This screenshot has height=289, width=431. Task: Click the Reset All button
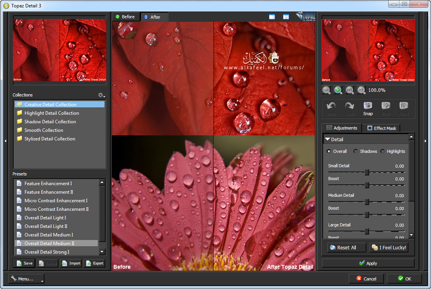(x=346, y=247)
